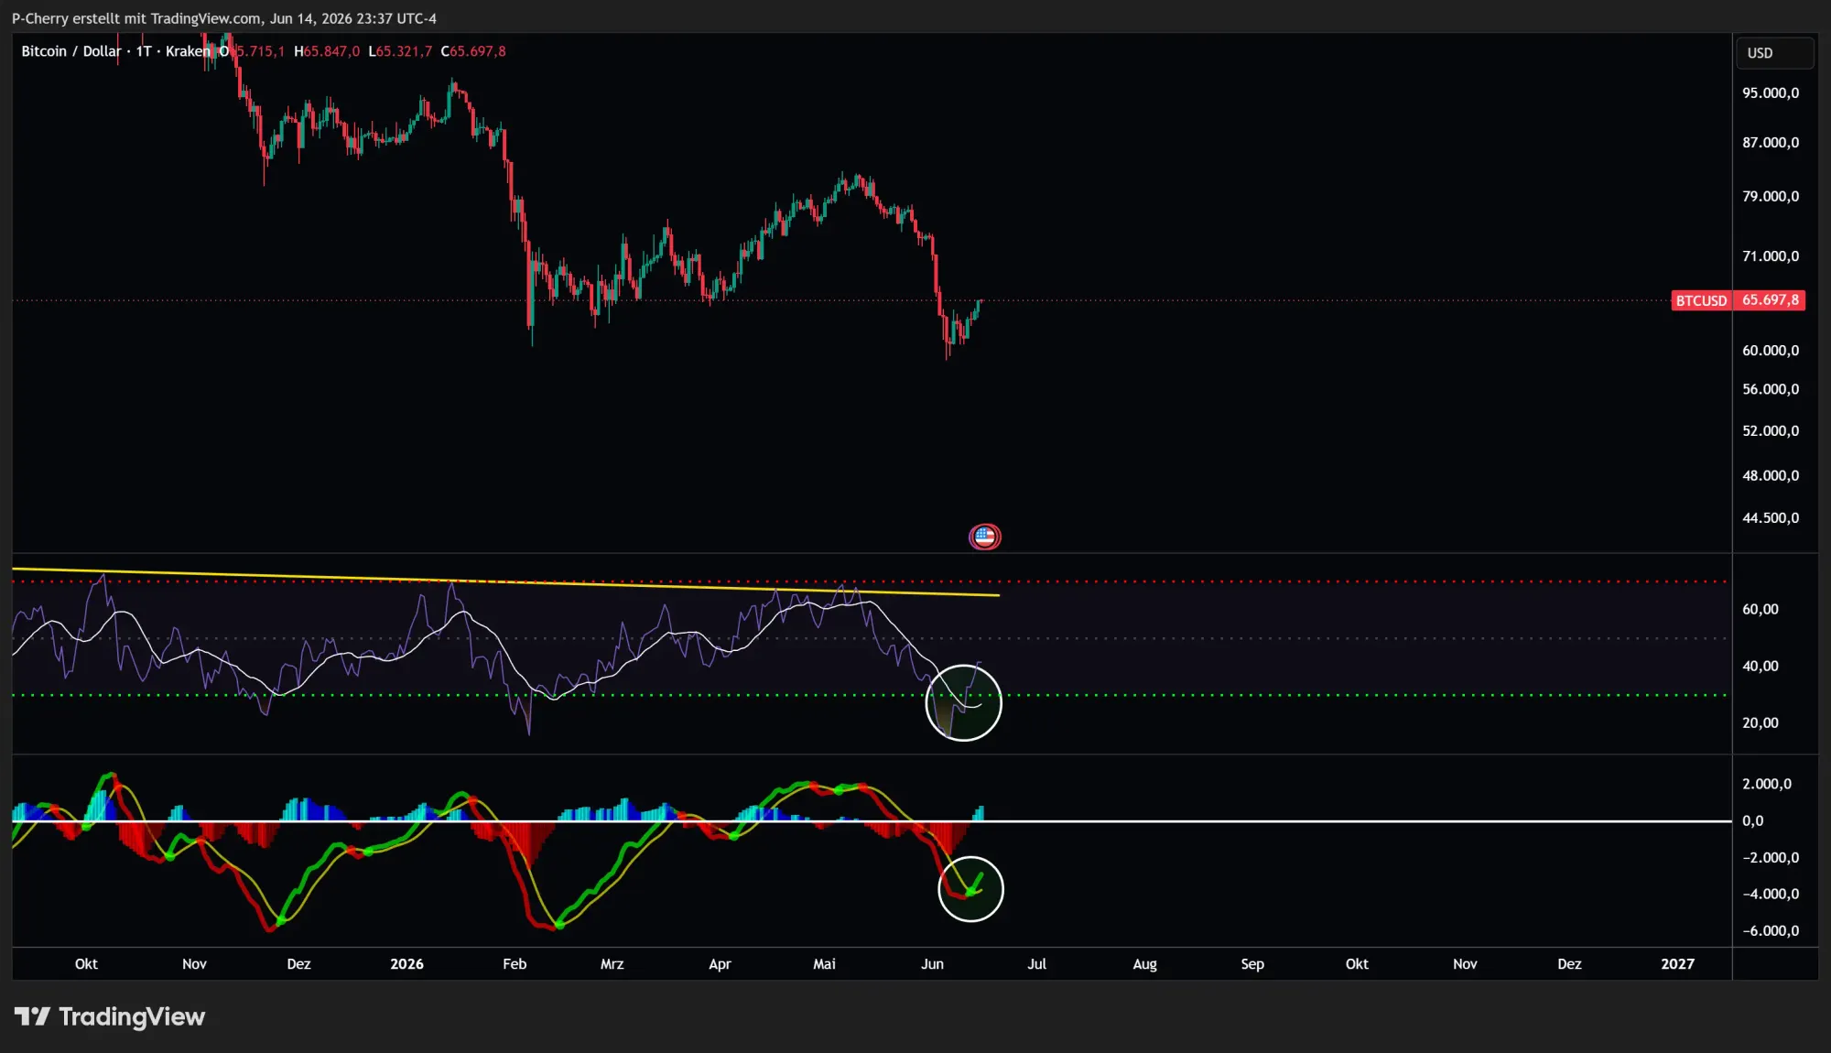
Task: Click the BTCUSD price label tag
Action: pyautogui.click(x=1701, y=300)
